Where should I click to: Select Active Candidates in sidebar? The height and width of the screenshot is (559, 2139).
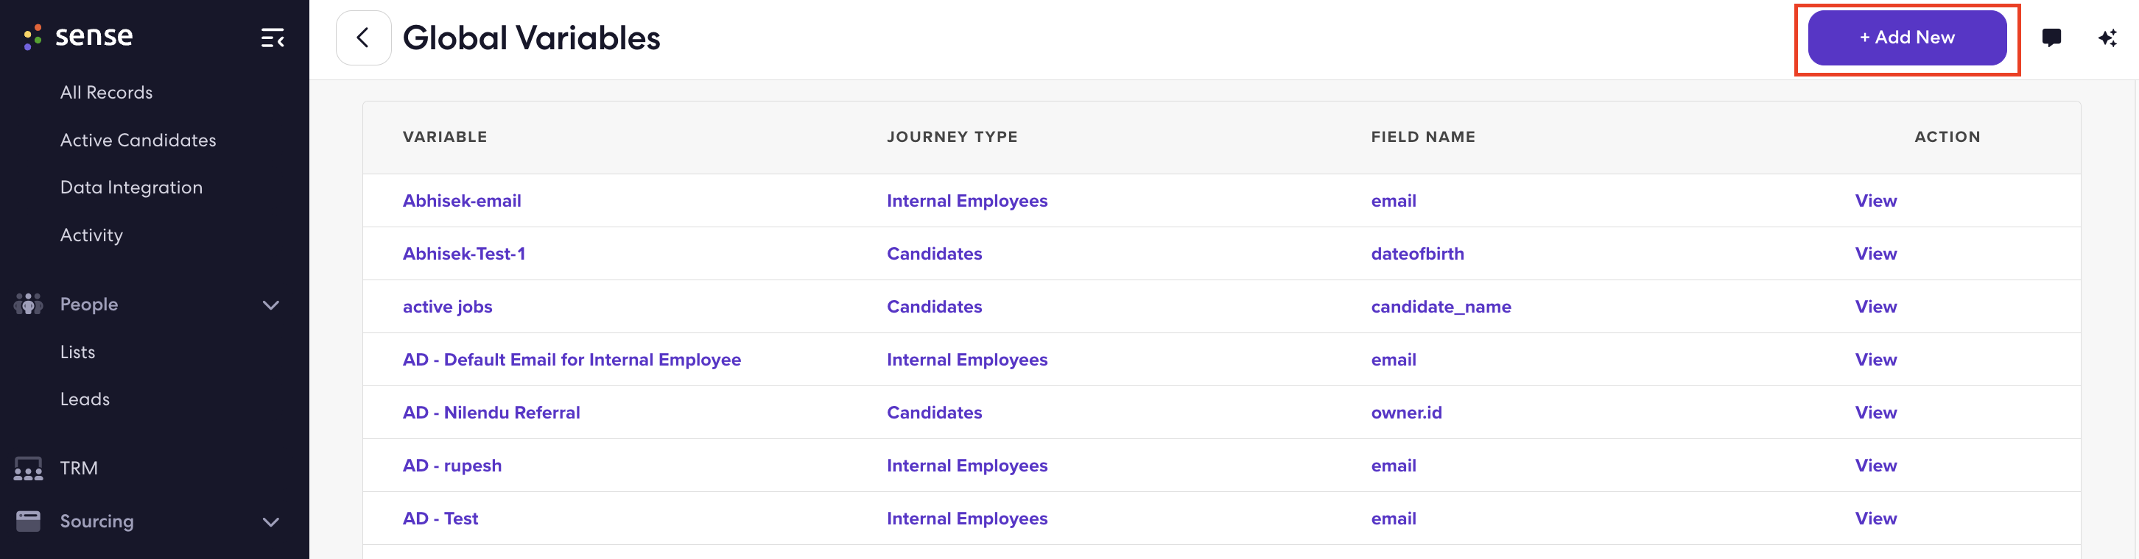(138, 140)
